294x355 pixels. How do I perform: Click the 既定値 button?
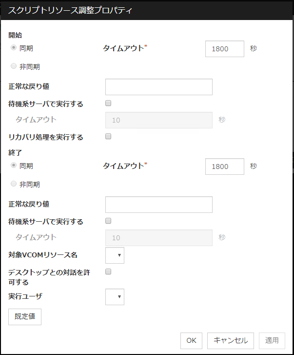click(x=25, y=316)
